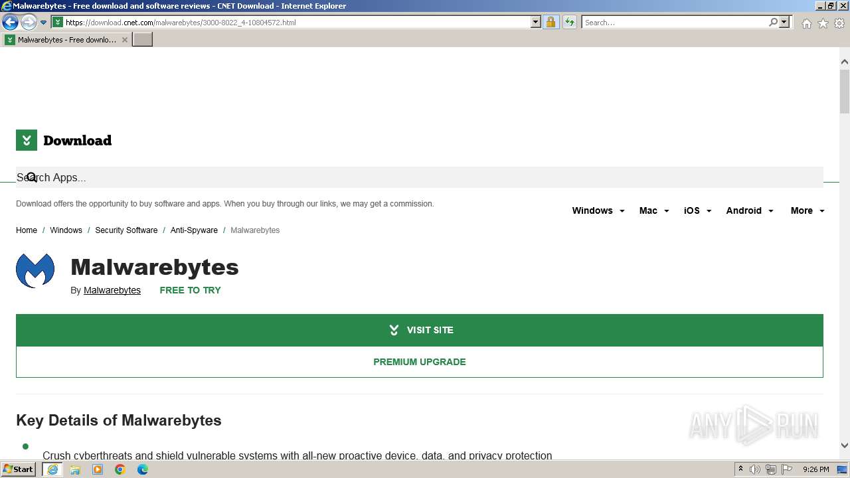Click the green site favicon in address bar

[58, 22]
